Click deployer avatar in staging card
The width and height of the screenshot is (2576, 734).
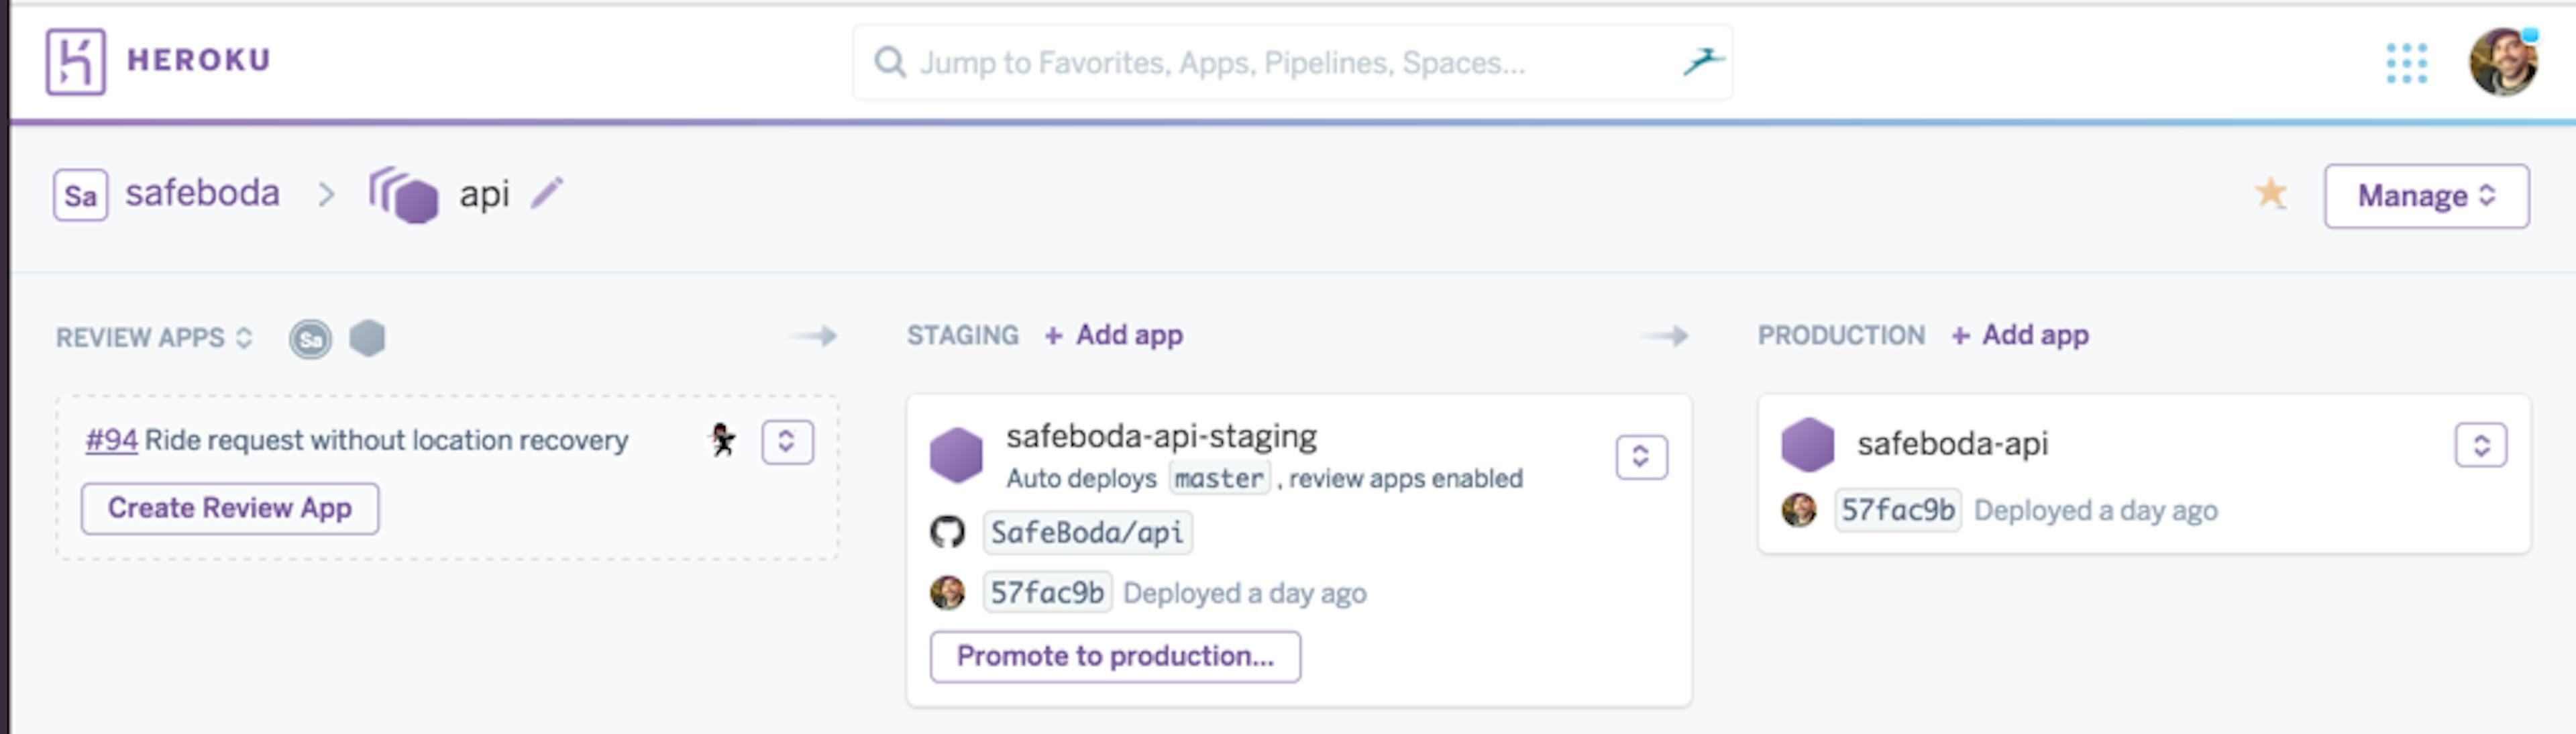tap(947, 593)
